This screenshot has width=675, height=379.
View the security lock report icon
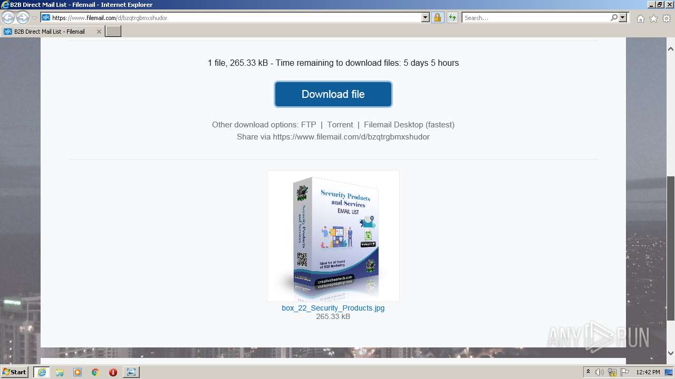437,18
